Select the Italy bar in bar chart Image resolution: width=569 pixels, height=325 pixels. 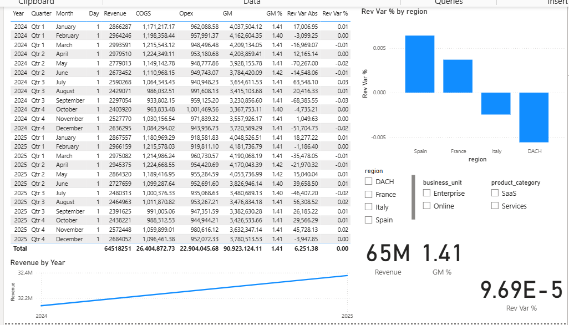(x=496, y=103)
